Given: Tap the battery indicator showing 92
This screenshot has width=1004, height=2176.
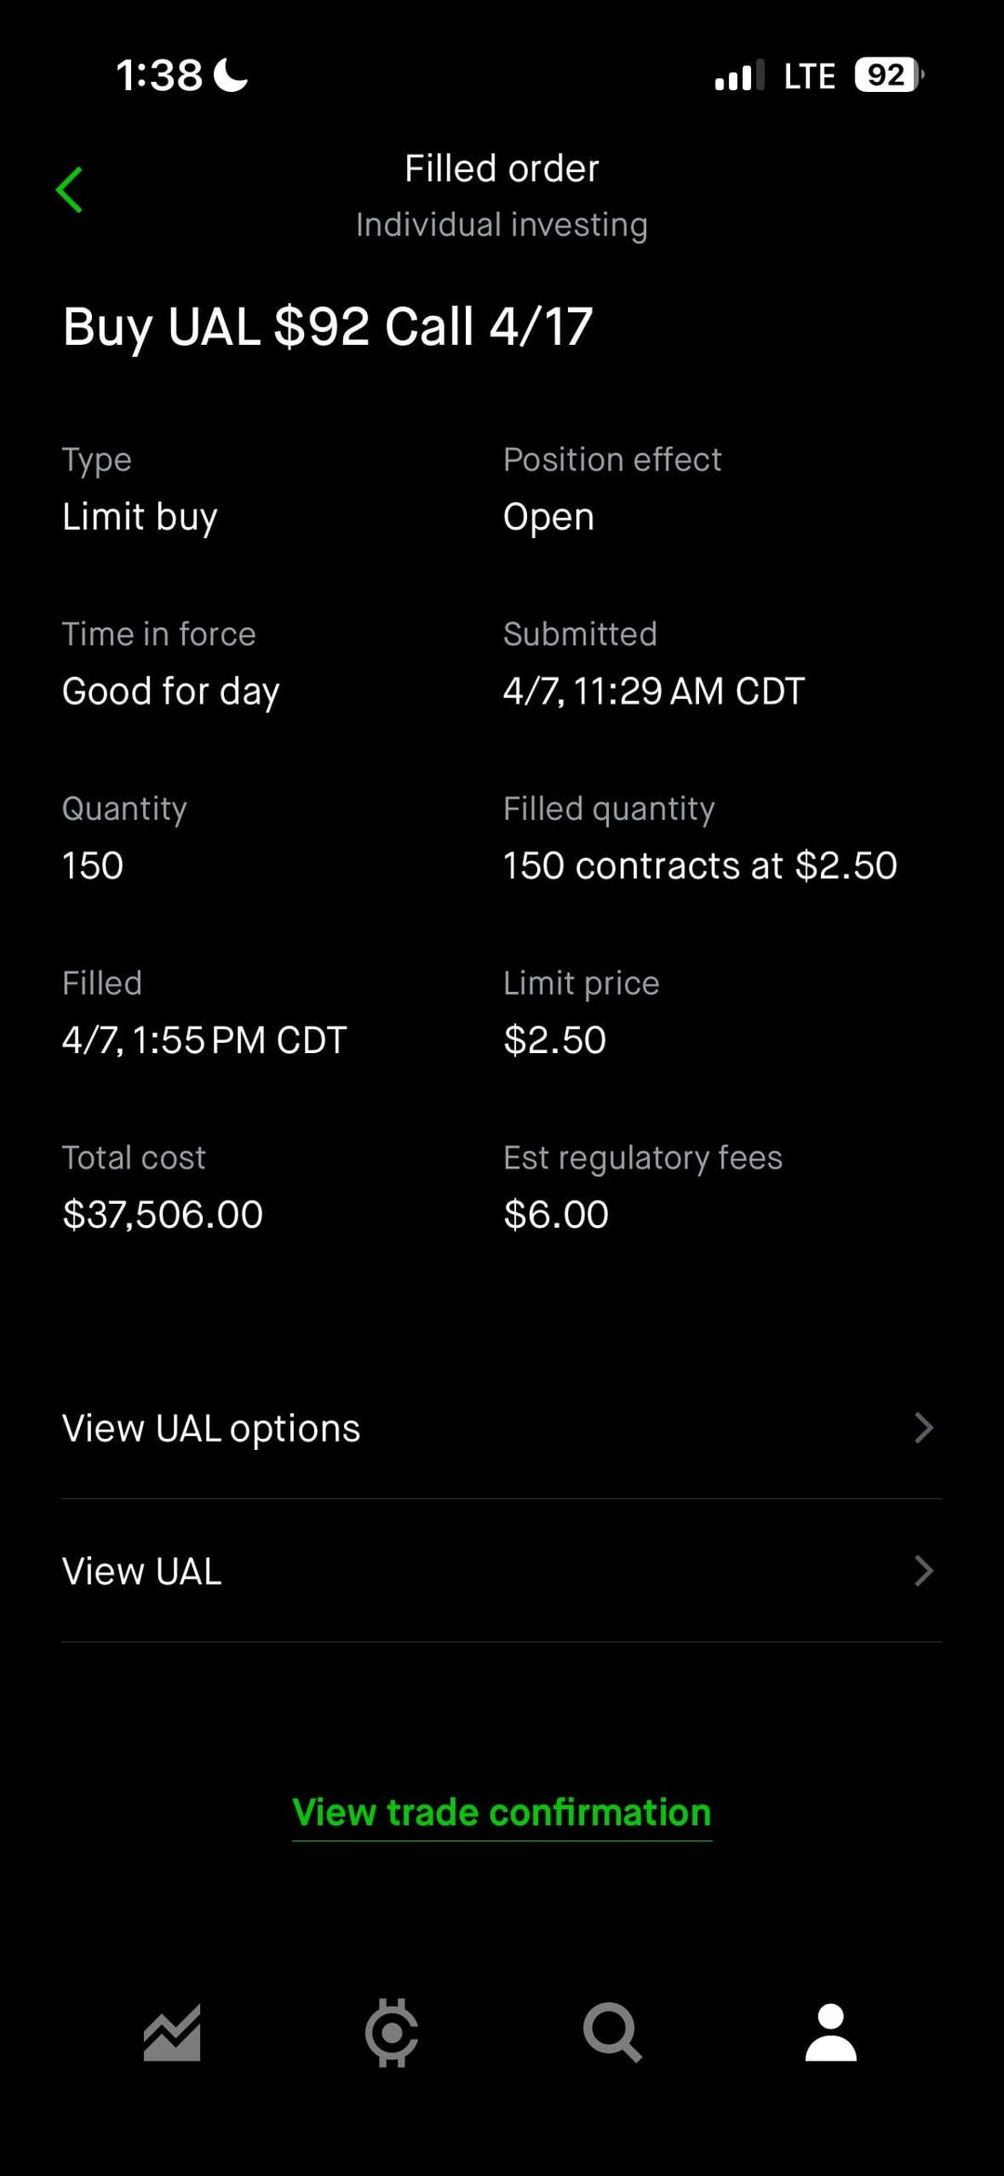Looking at the screenshot, I should point(888,75).
